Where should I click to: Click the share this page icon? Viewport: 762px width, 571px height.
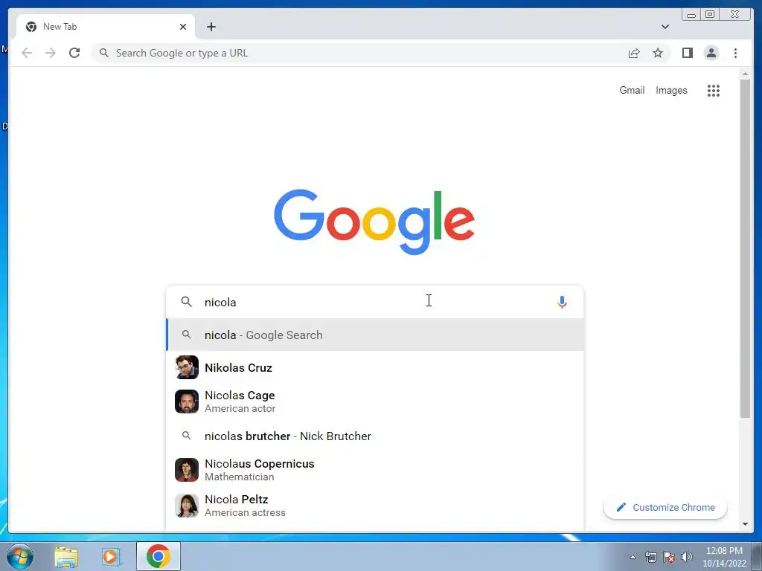point(634,53)
